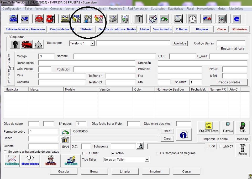
Task: Open the OR folder toolbar icon
Action: (76, 19)
